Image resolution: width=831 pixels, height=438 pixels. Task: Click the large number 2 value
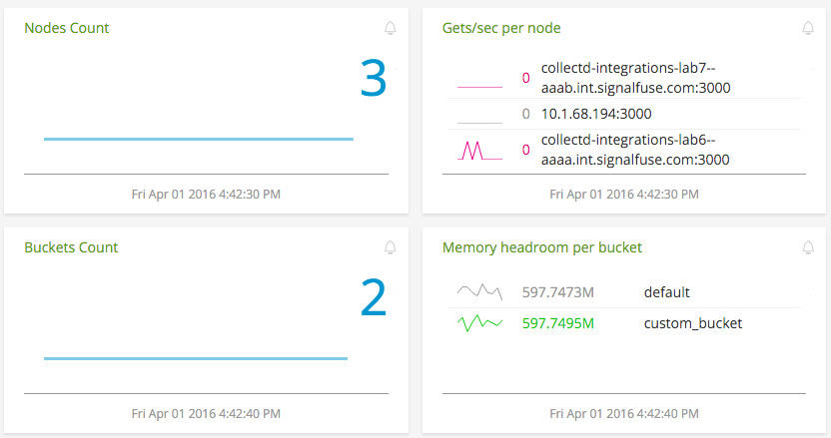(x=373, y=297)
